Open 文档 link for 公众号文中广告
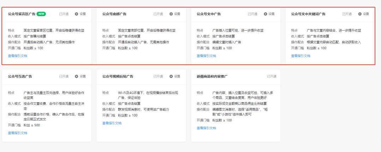This screenshot has height=152, width=381. 213,56
